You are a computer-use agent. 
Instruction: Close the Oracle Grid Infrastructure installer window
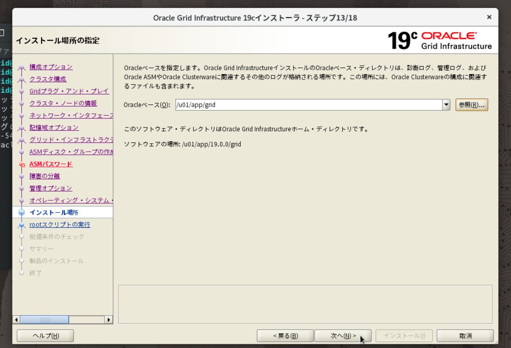pos(489,17)
